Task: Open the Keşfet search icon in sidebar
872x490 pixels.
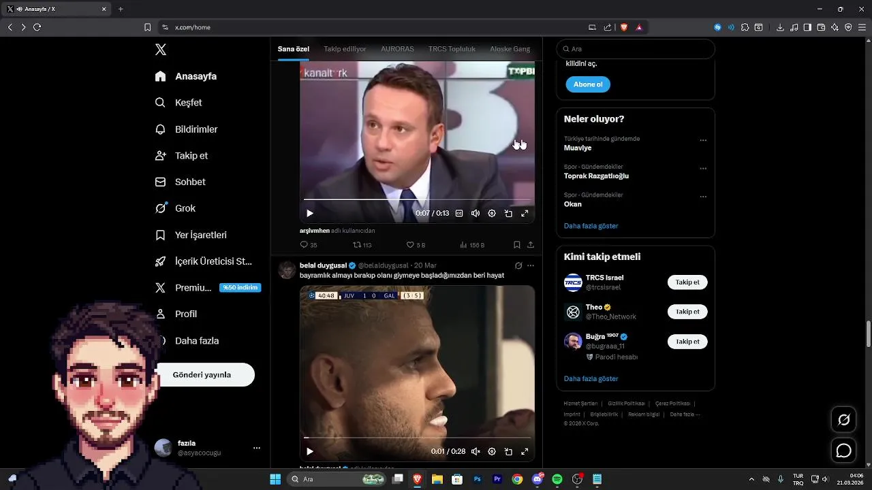Action: pyautogui.click(x=160, y=103)
